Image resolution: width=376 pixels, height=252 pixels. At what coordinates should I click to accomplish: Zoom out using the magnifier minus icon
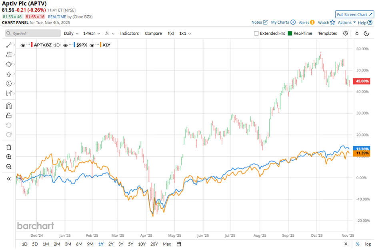coord(9,167)
